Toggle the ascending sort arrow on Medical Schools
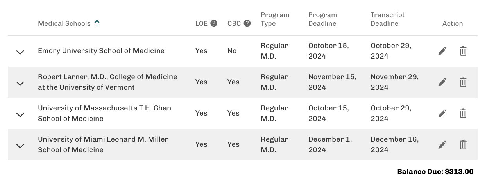Viewport: 487px width, 192px height. pyautogui.click(x=97, y=23)
